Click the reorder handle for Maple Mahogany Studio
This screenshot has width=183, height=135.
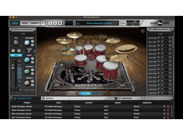click(164, 110)
